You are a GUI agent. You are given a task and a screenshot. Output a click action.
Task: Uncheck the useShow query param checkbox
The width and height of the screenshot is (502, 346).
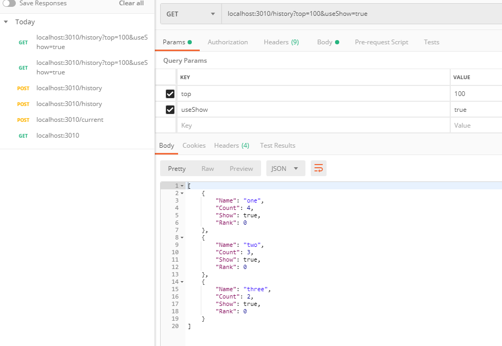170,110
